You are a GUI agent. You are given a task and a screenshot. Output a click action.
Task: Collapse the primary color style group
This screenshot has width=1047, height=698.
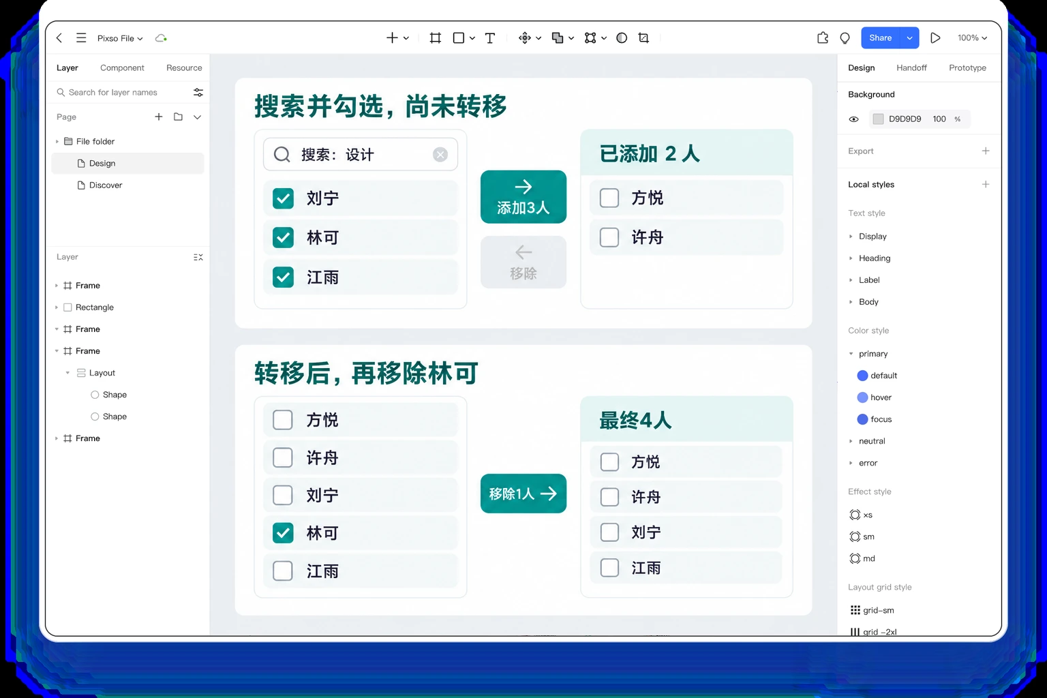(851, 354)
